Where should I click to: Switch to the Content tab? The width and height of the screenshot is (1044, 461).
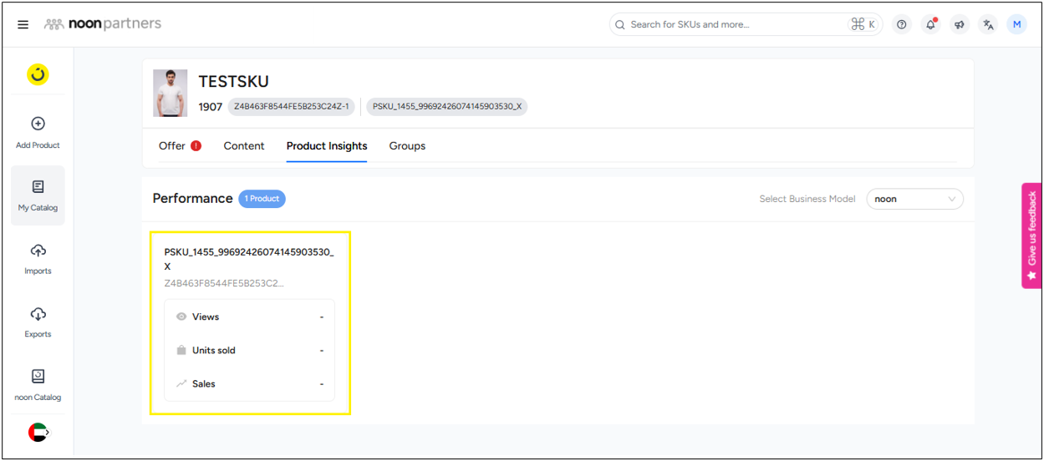244,146
